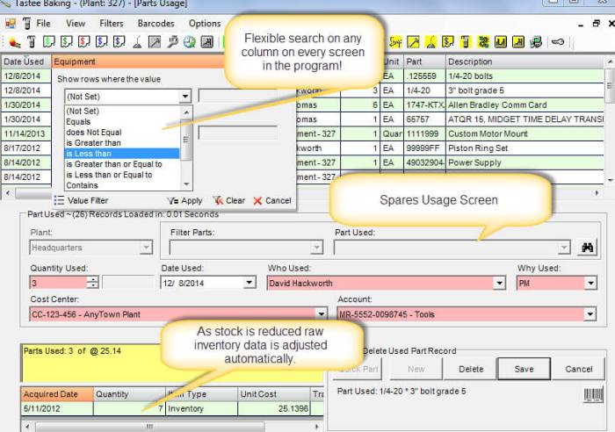Open the Why Used dropdown showing PM

point(590,283)
